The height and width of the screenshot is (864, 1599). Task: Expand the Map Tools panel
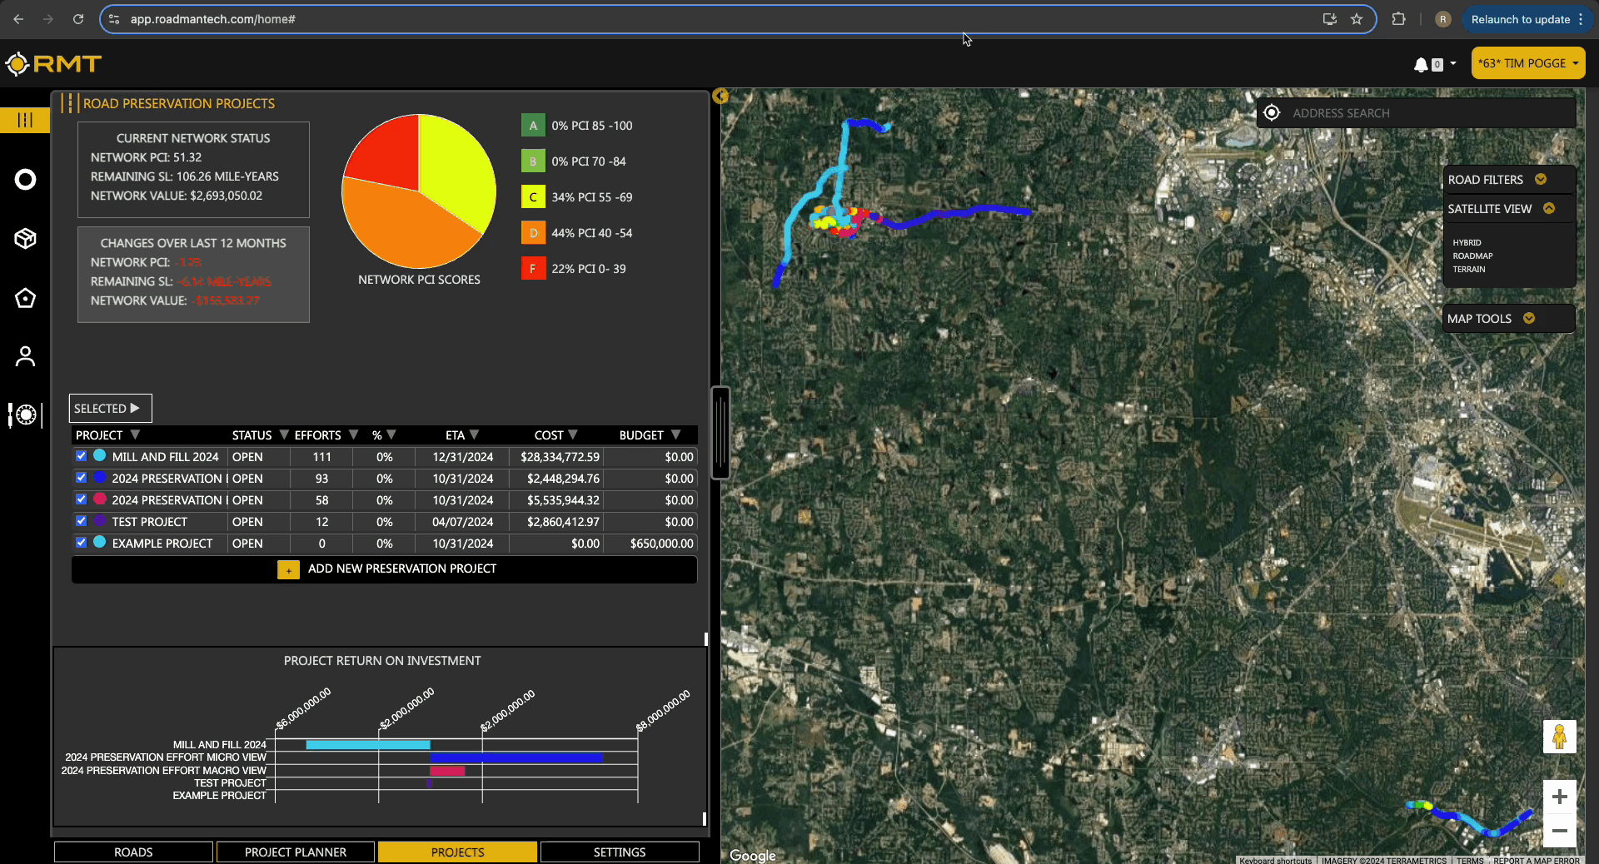point(1528,319)
